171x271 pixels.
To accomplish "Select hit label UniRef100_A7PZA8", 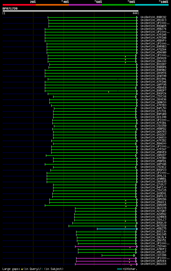I will coord(153,38).
